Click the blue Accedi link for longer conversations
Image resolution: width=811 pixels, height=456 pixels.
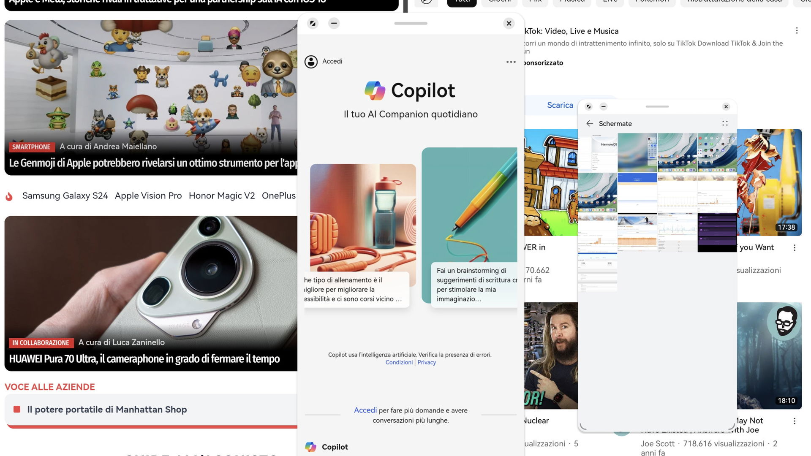(365, 410)
